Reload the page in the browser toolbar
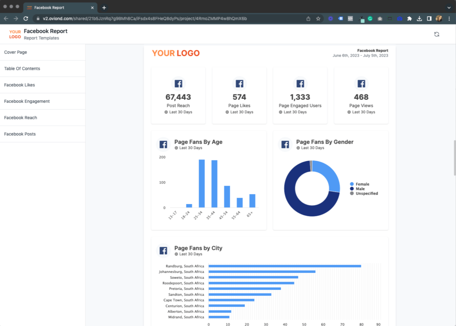The height and width of the screenshot is (326, 456). pyautogui.click(x=26, y=19)
